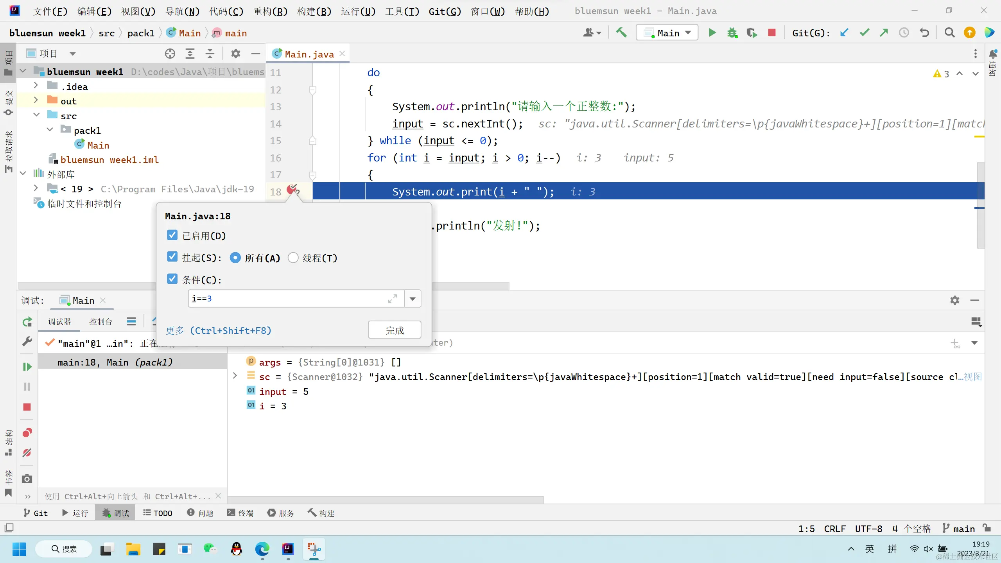Uncheck the 已启用(D) checkbox

tap(172, 235)
